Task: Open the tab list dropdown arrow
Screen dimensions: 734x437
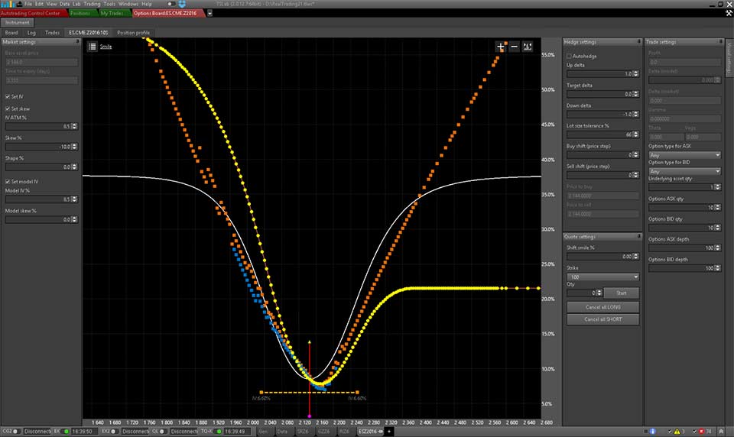Action: coord(209,13)
